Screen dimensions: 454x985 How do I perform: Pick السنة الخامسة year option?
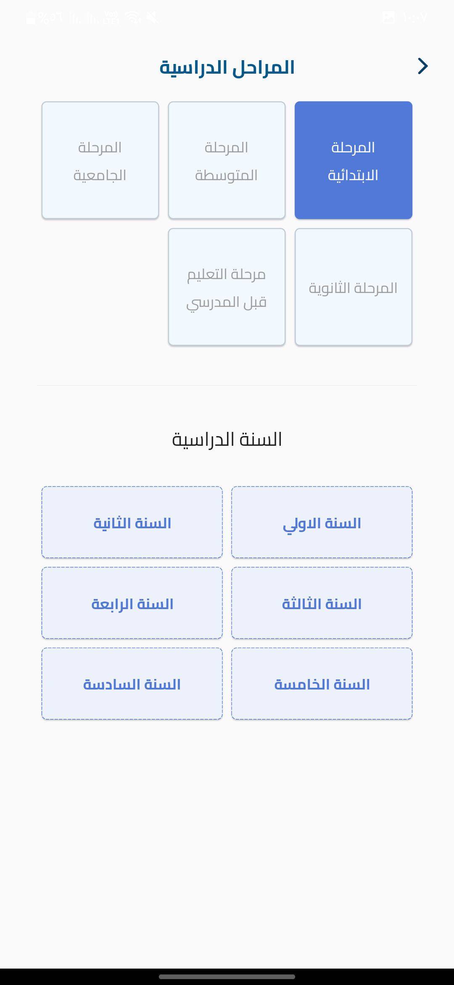(322, 684)
